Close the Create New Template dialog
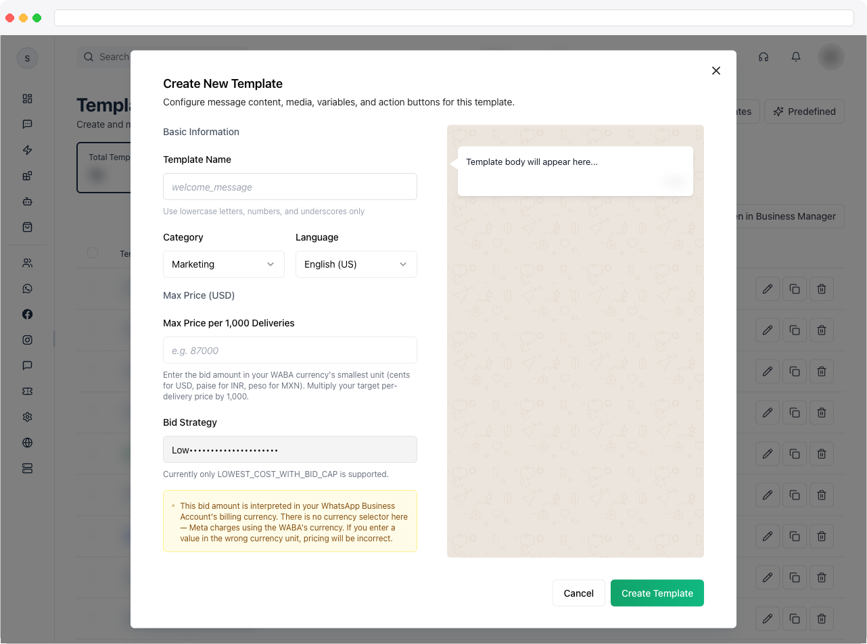867x644 pixels. pyautogui.click(x=716, y=70)
